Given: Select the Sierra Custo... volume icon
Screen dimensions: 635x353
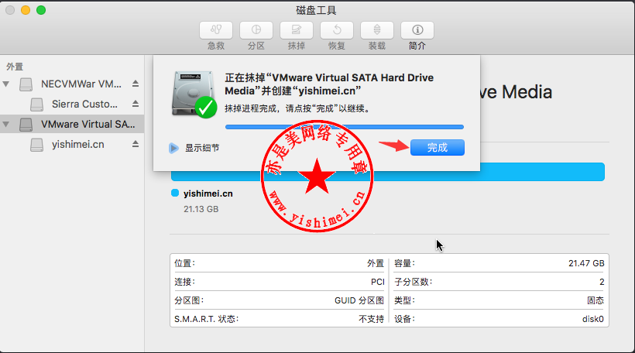Looking at the screenshot, I should pyautogui.click(x=36, y=105).
